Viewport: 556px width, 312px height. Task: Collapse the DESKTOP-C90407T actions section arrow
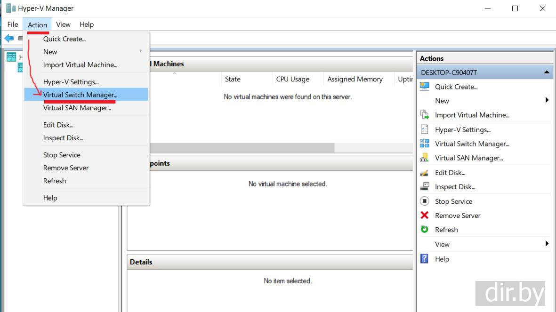(x=547, y=72)
